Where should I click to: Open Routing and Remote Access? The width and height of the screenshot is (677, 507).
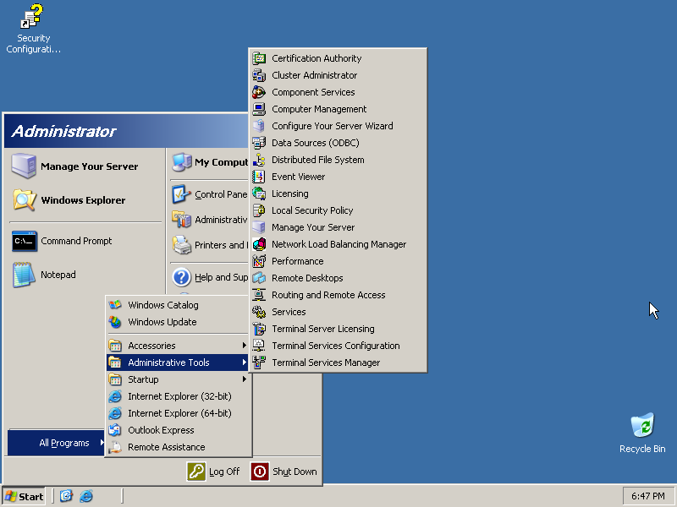[x=328, y=295]
